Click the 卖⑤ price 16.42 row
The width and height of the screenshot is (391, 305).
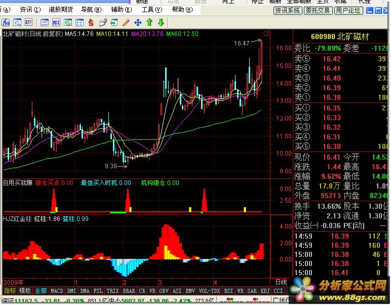(x=341, y=59)
